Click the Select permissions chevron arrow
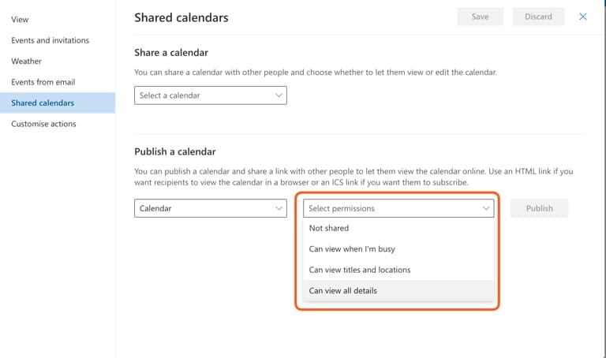Screen dimensions: 606x358 (486, 208)
